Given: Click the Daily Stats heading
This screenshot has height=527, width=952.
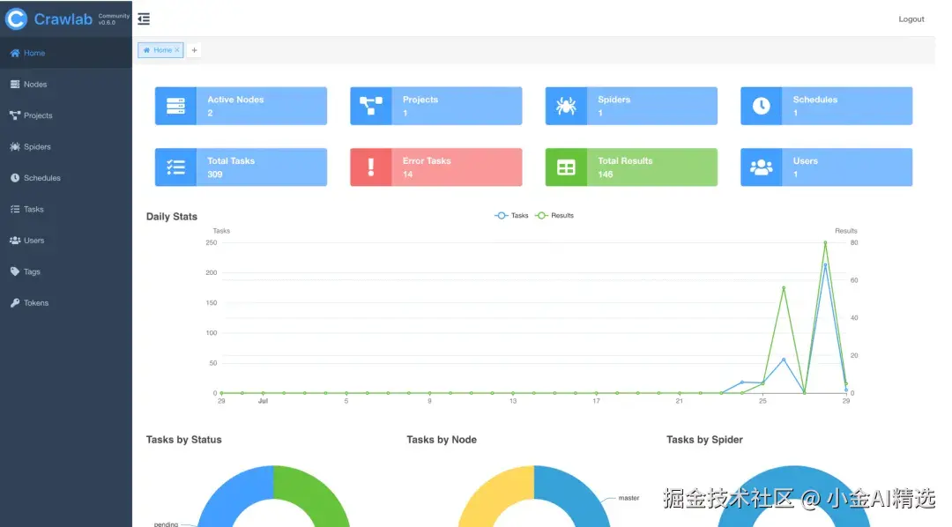Looking at the screenshot, I should [172, 217].
